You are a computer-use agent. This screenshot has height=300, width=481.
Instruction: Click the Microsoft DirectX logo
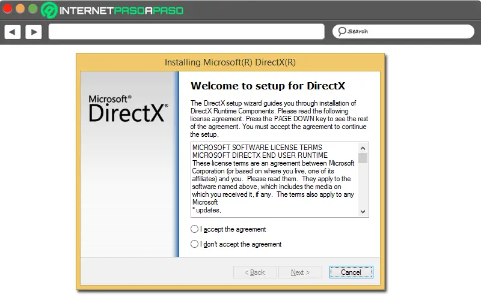click(128, 109)
